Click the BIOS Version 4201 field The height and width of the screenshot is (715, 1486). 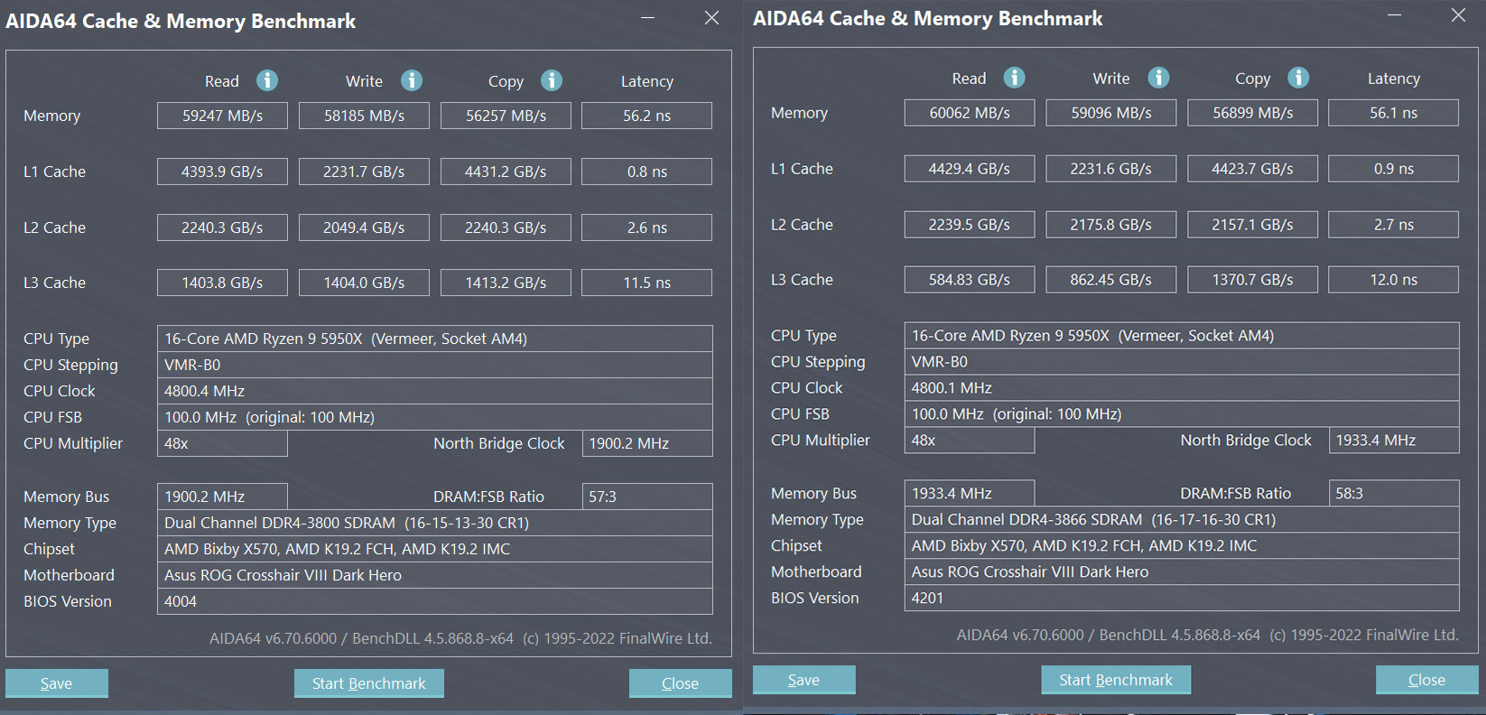1181,598
